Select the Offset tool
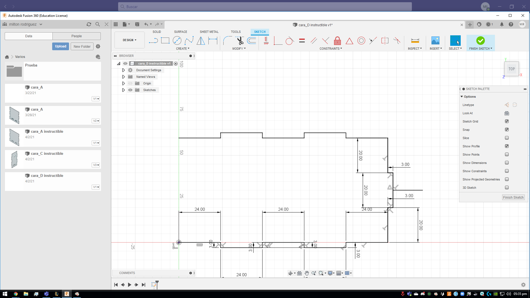 tap(251, 41)
